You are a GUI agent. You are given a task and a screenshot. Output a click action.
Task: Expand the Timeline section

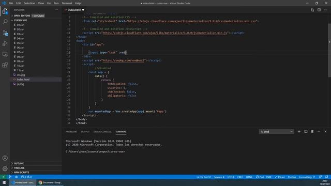19,168
